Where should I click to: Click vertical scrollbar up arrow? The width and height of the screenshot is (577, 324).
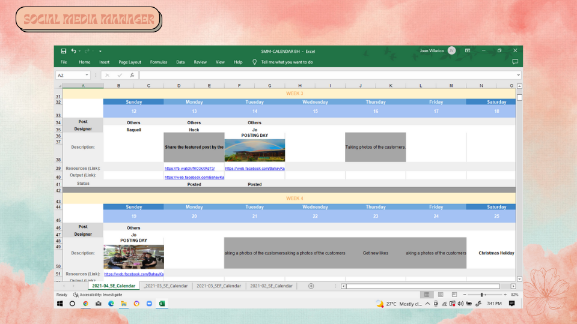(x=519, y=86)
